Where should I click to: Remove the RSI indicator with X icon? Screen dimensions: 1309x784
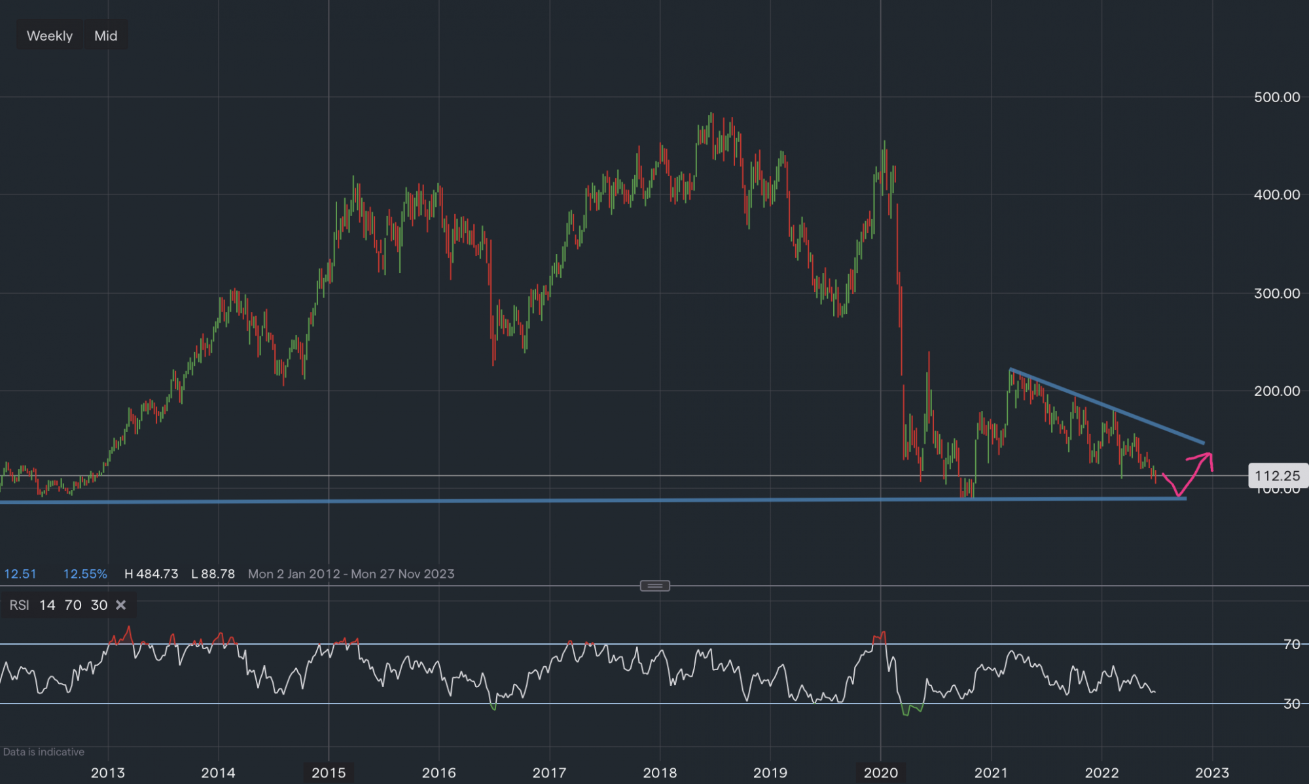(120, 605)
